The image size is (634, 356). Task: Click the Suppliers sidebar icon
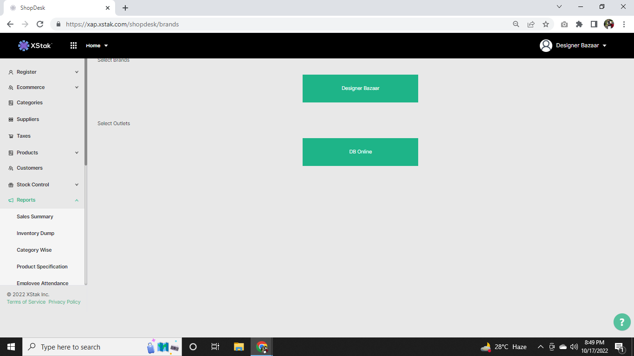pos(11,120)
